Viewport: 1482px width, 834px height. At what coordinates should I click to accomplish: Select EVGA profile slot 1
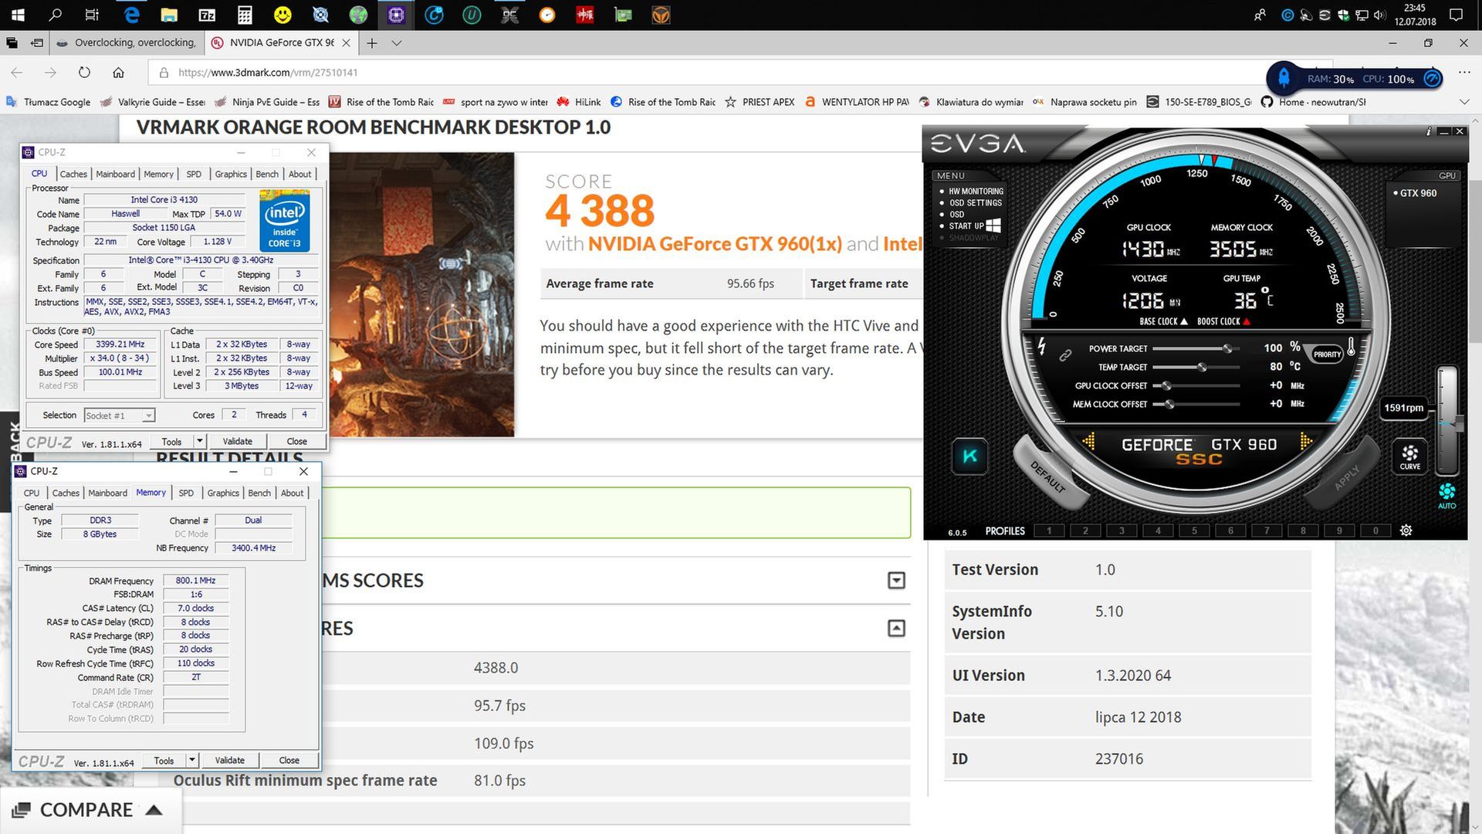tap(1048, 531)
